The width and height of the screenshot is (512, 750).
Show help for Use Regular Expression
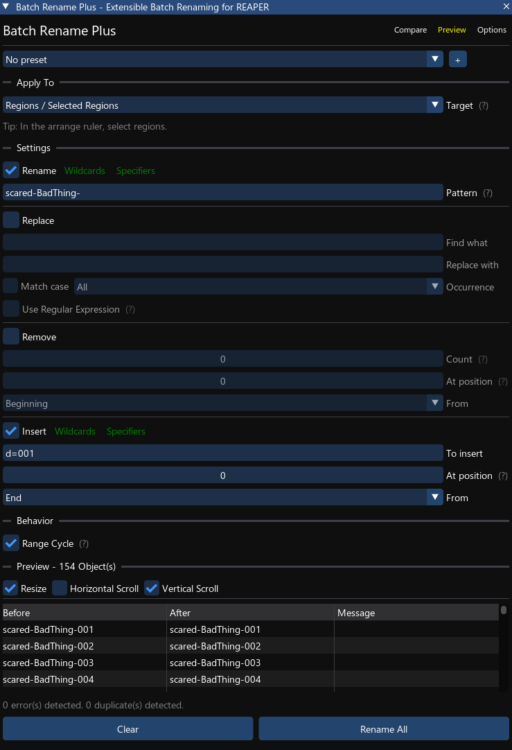[x=130, y=309]
